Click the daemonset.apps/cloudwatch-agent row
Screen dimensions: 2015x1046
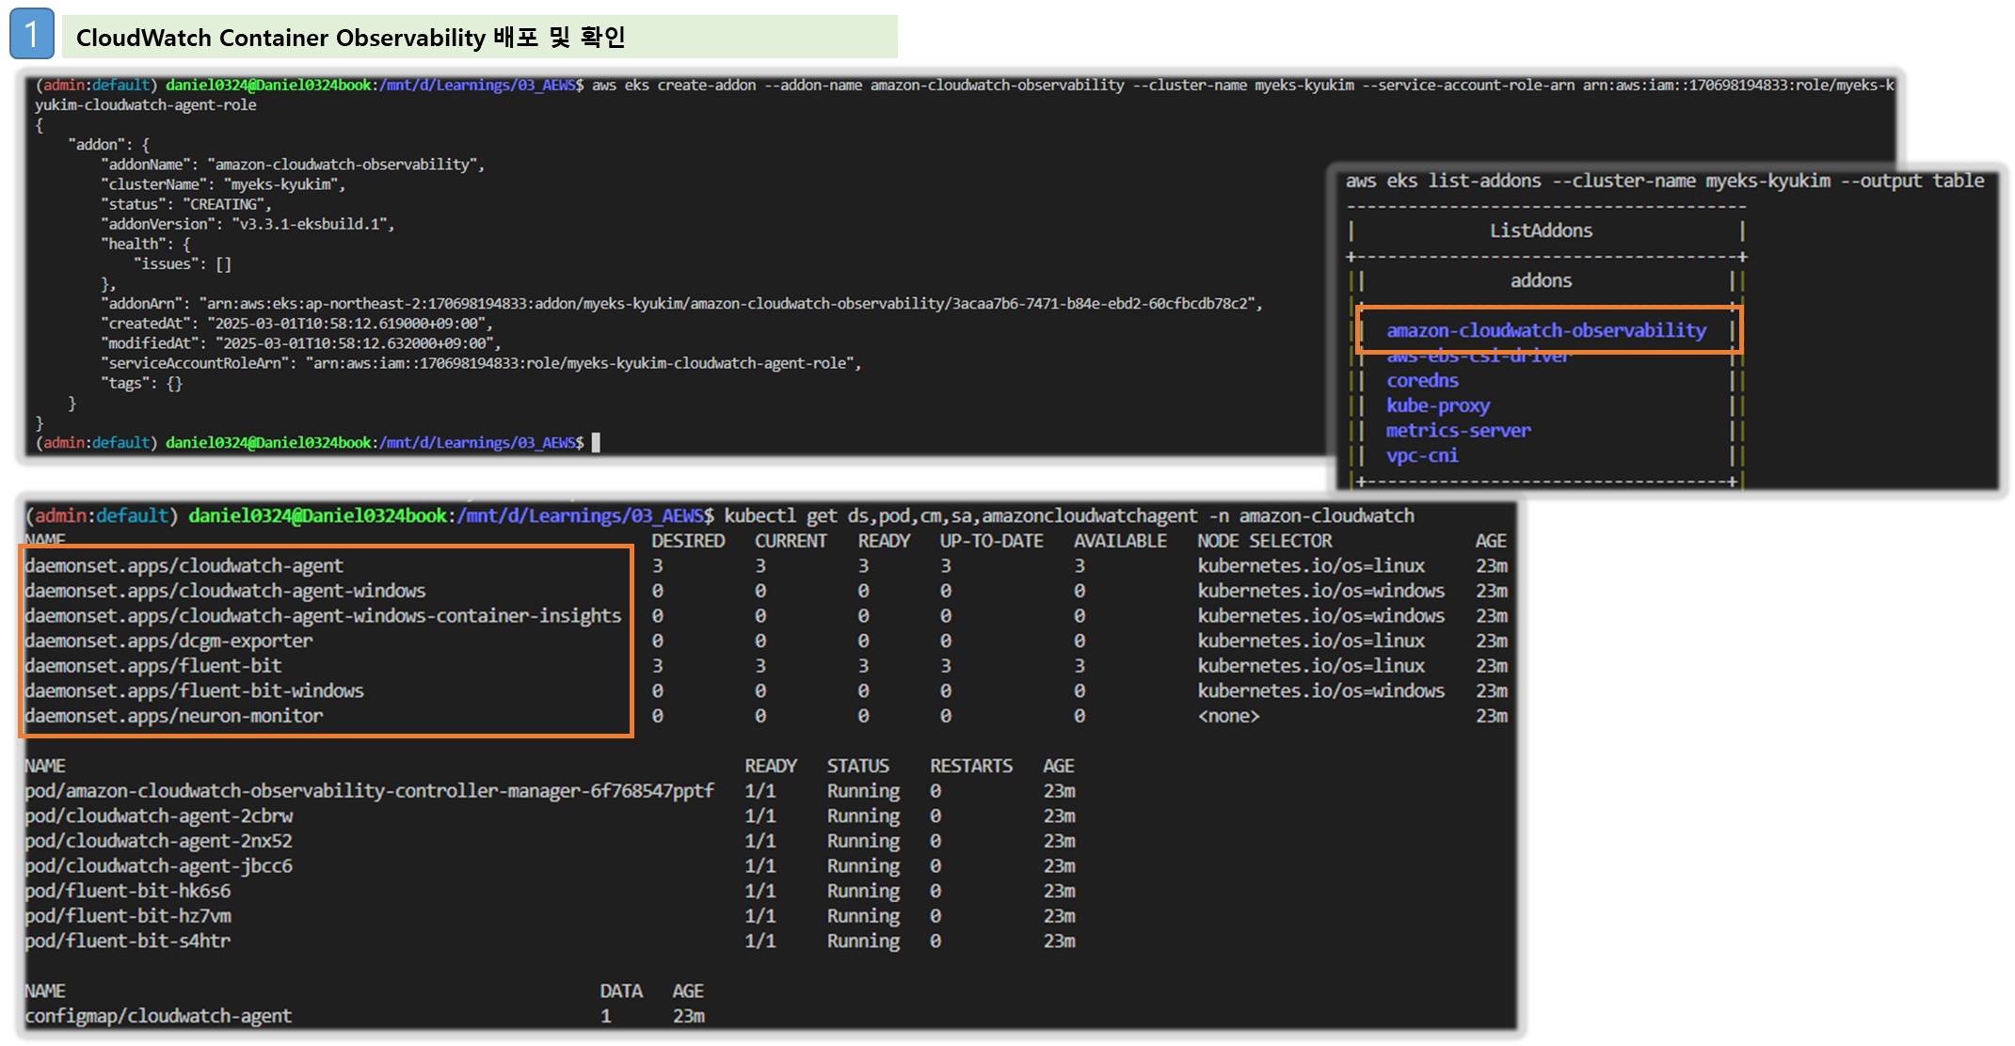pyautogui.click(x=184, y=566)
